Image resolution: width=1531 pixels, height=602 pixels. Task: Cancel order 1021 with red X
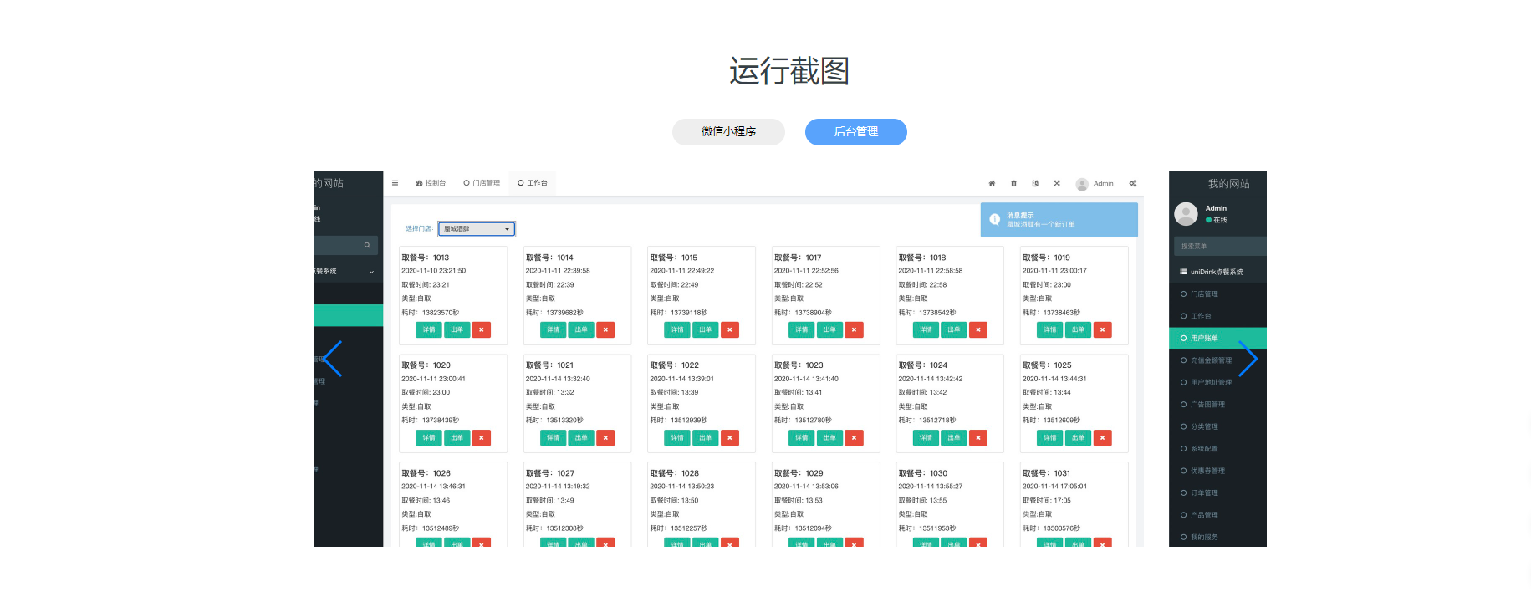[605, 437]
